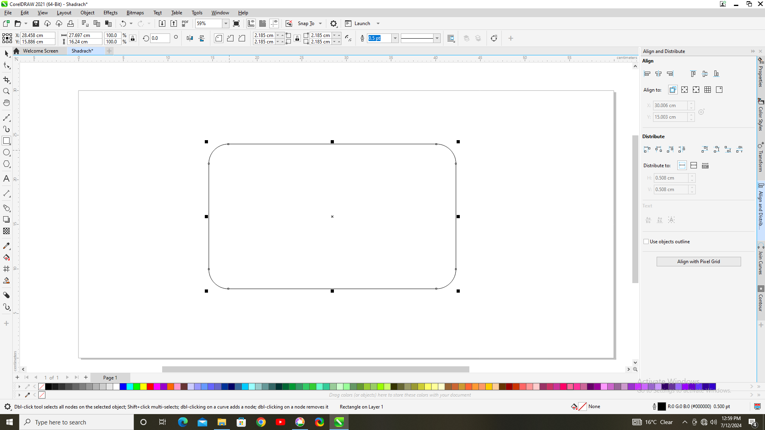Image resolution: width=765 pixels, height=430 pixels.
Task: Toggle Align to Page edge option
Action: click(685, 90)
